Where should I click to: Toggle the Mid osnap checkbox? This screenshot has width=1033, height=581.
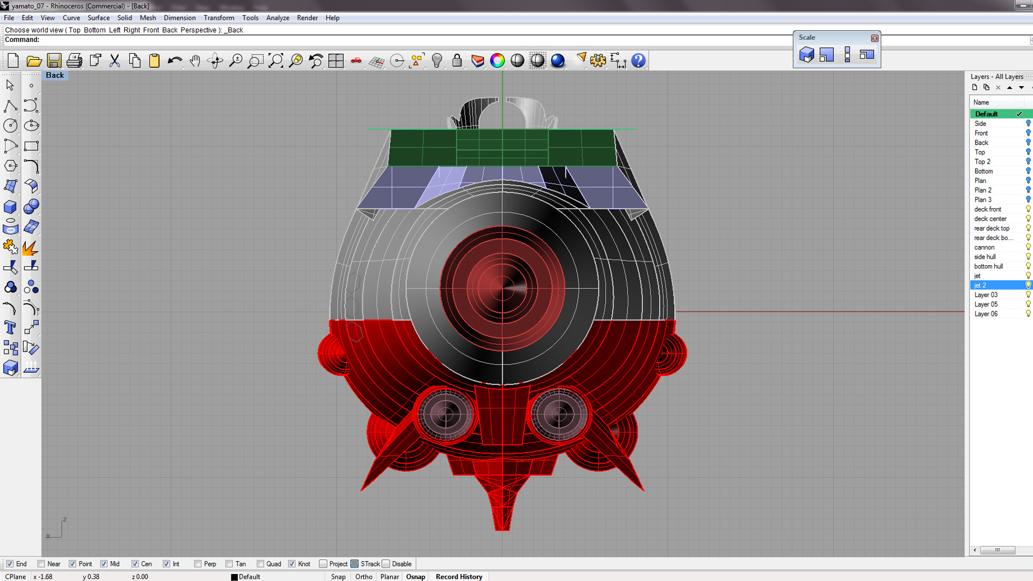103,564
